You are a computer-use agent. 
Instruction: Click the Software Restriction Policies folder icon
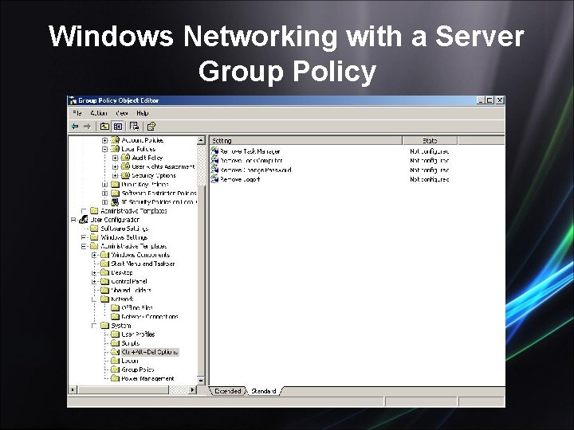pyautogui.click(x=116, y=193)
